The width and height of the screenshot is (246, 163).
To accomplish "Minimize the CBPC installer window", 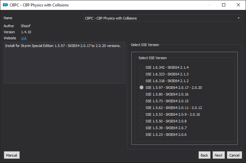I will click(x=209, y=5).
